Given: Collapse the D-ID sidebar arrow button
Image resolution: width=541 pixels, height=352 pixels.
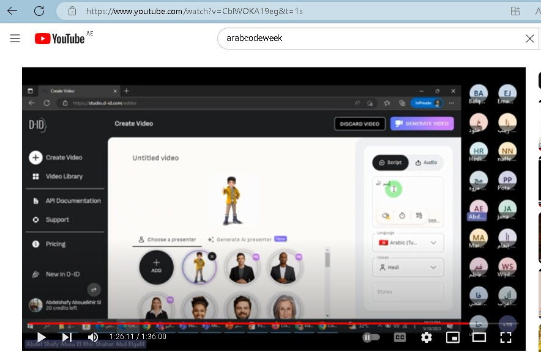Looking at the screenshot, I should 94,290.
